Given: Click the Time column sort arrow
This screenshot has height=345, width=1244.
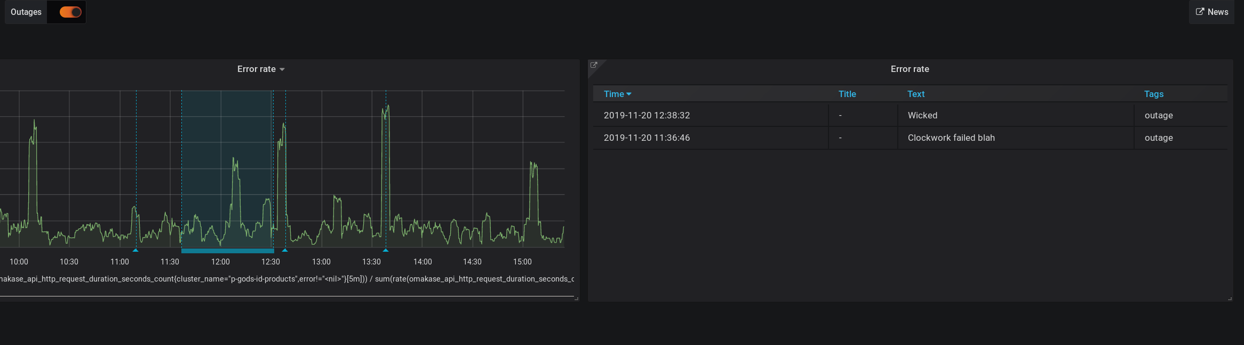Looking at the screenshot, I should click(629, 94).
